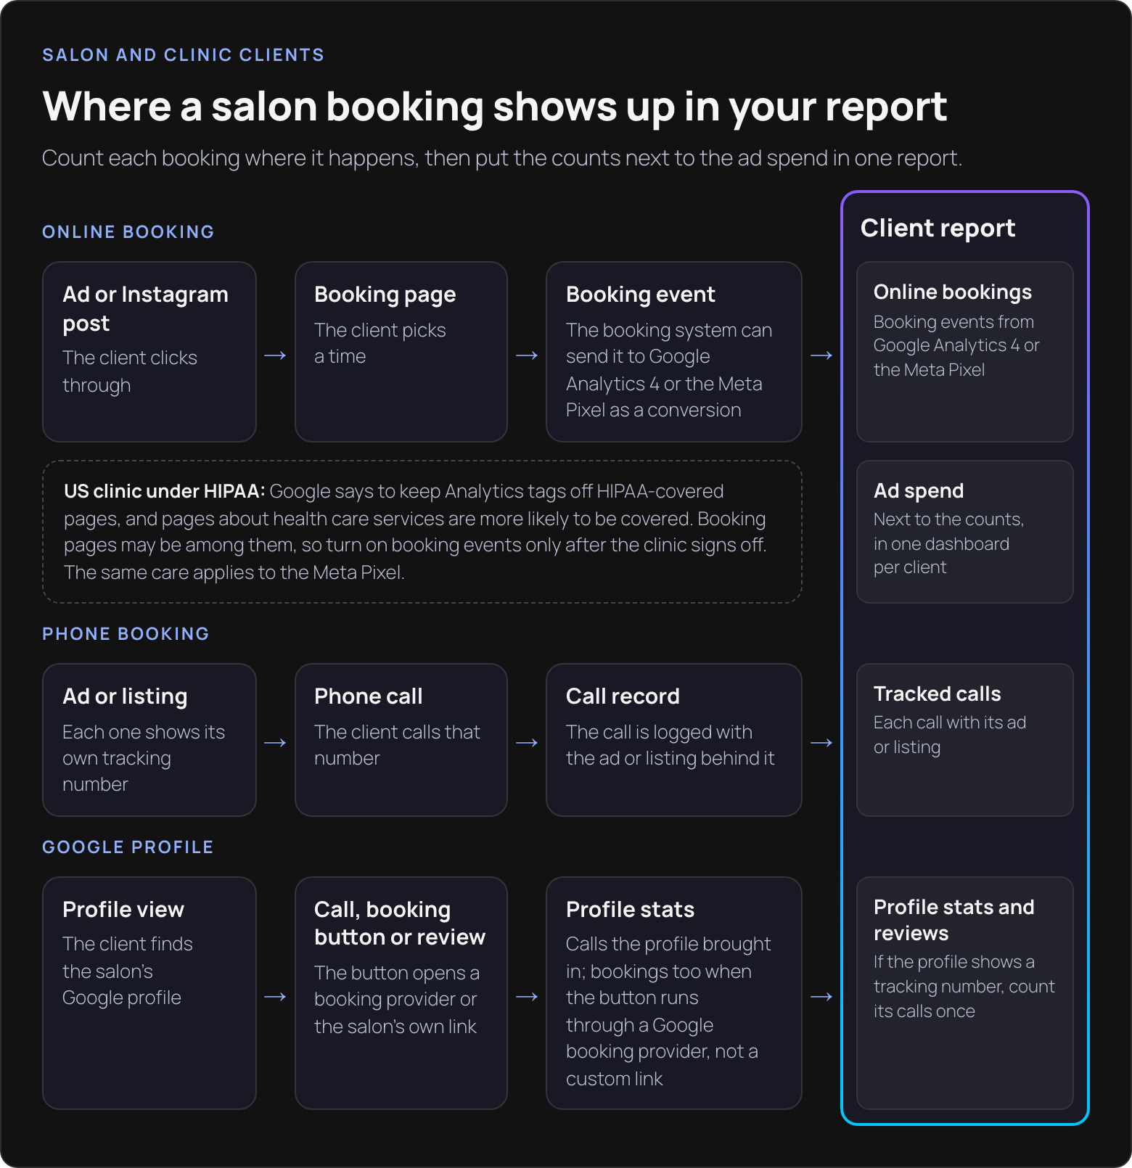The height and width of the screenshot is (1168, 1132).
Task: Select the 'GOOGLE PROFILE' section label
Action: 128,847
